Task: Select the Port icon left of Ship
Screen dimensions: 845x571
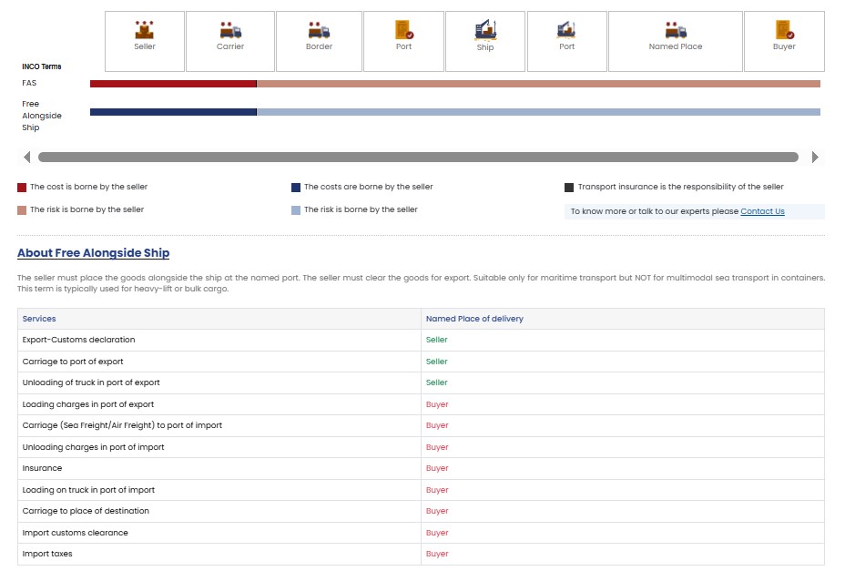Action: (403, 30)
